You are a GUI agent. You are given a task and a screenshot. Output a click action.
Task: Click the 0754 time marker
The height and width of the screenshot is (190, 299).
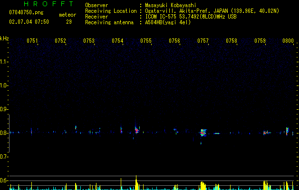[117, 41]
